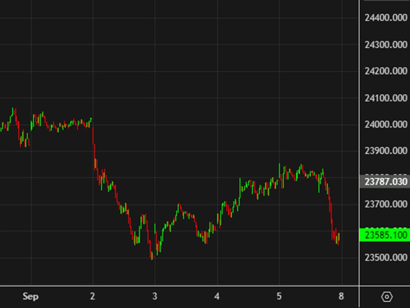Open chart settings hexagon icon
Screen dimensions: 410x308
(x=386, y=297)
